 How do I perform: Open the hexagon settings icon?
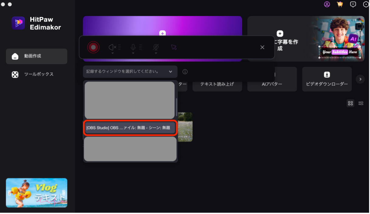pos(366,4)
